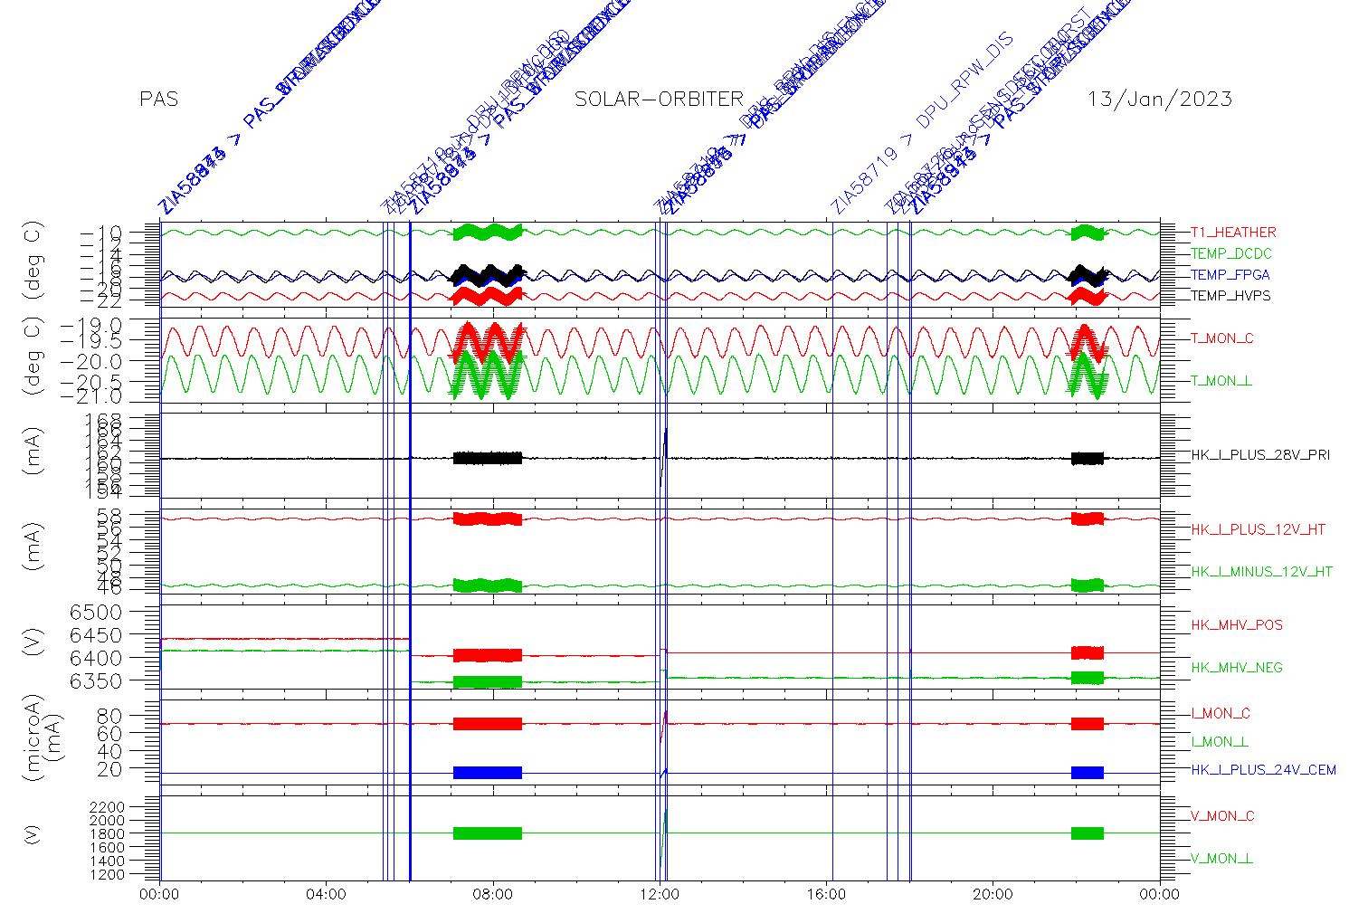Click the I_MON_C legend label
This screenshot has width=1368, height=923.
pyautogui.click(x=1221, y=714)
